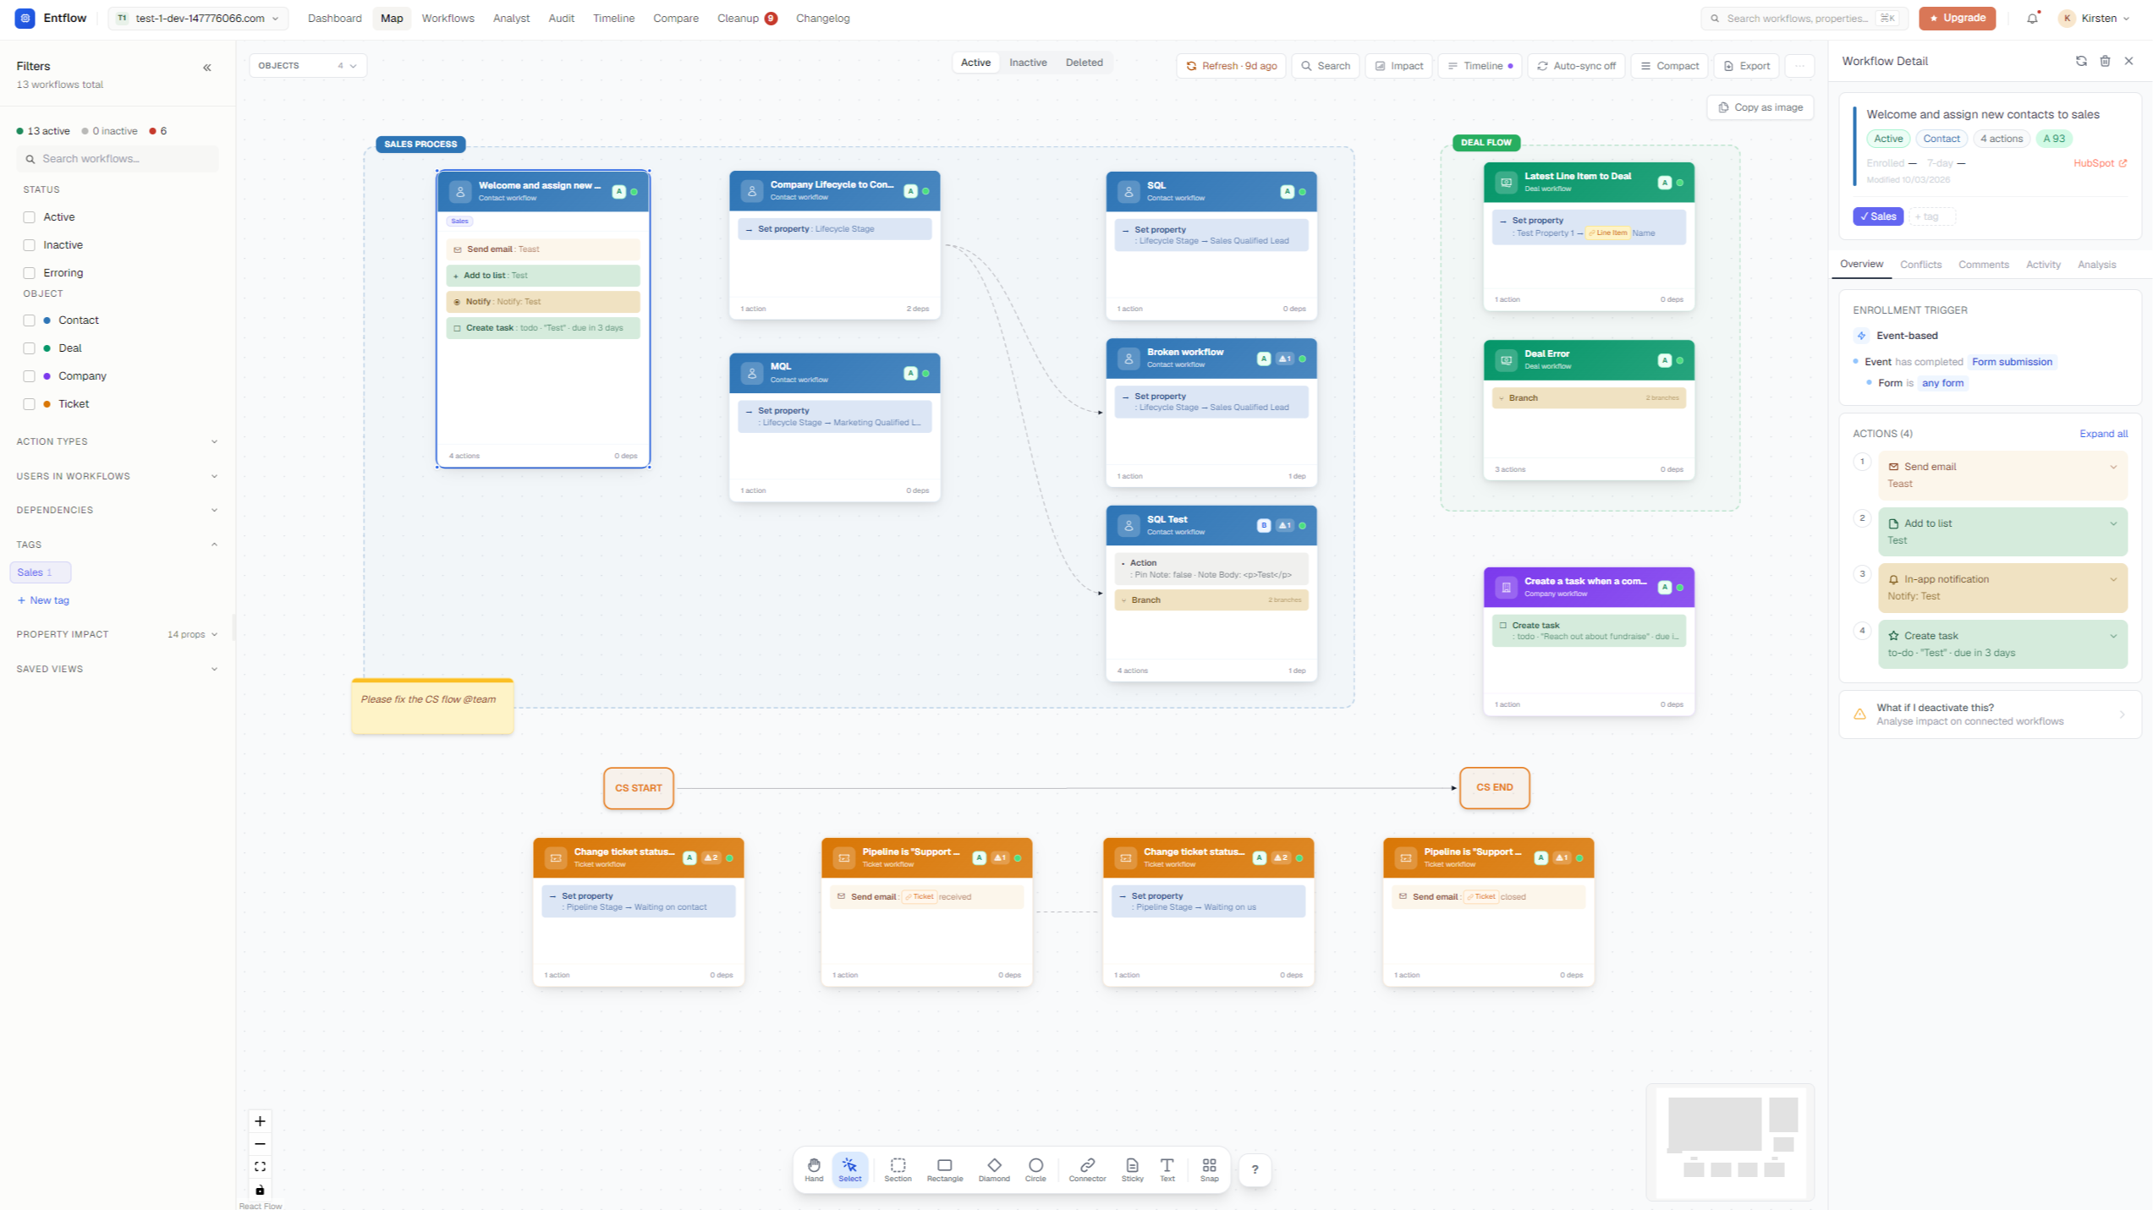
Task: Zoom in on the canvas
Action: (260, 1120)
